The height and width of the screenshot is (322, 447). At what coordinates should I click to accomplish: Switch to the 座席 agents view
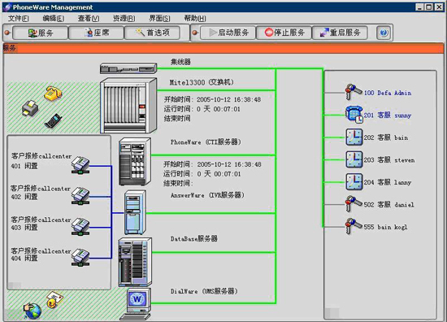pos(97,33)
